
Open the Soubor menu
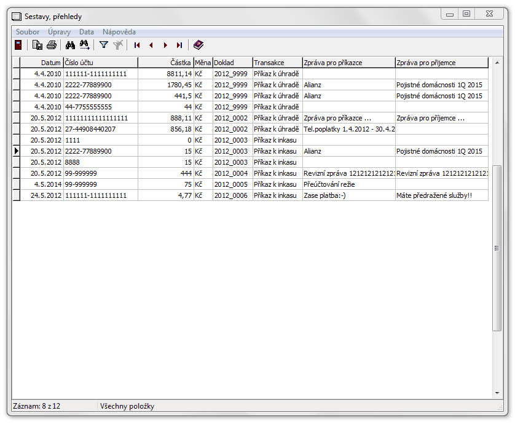[x=28, y=32]
